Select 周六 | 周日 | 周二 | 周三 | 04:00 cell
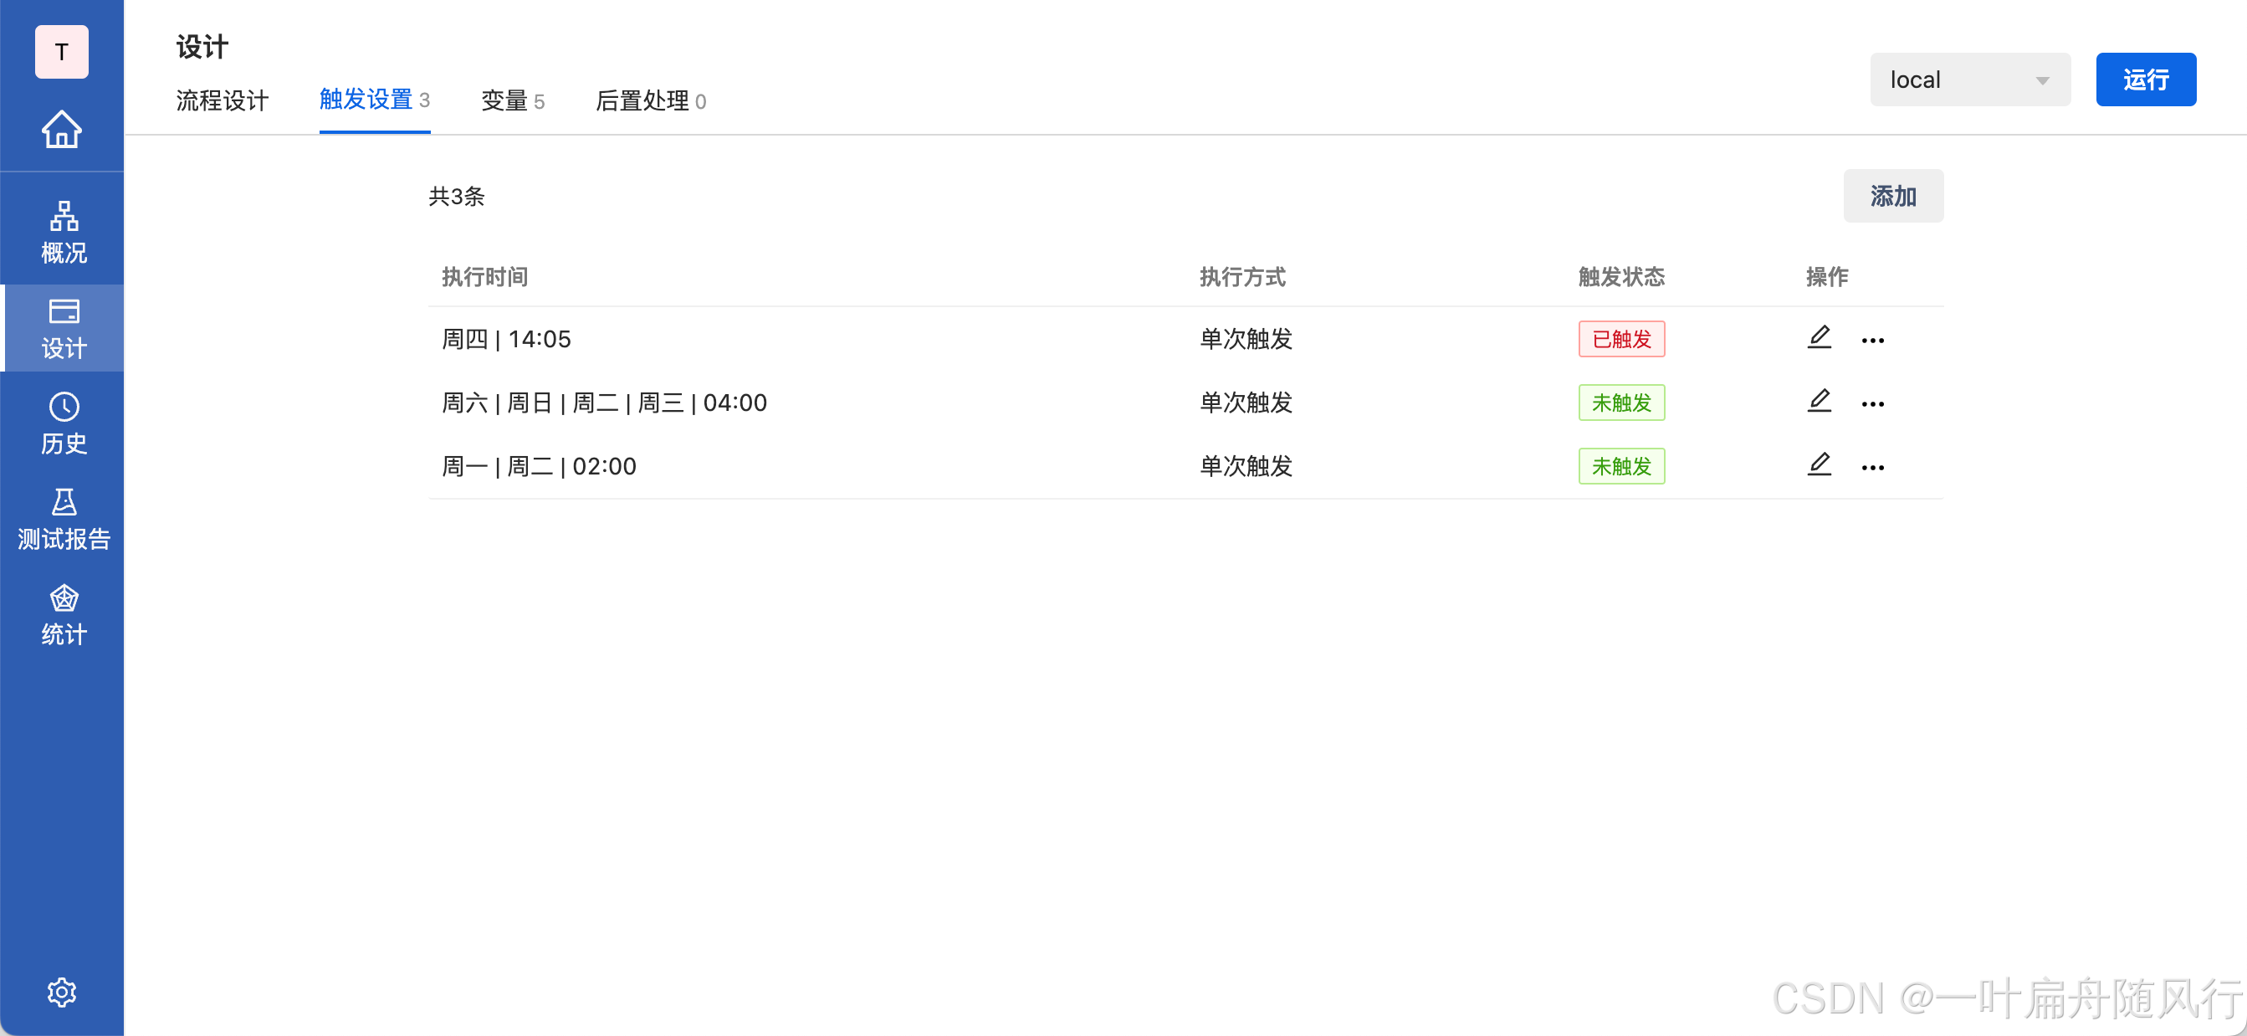 [x=604, y=403]
